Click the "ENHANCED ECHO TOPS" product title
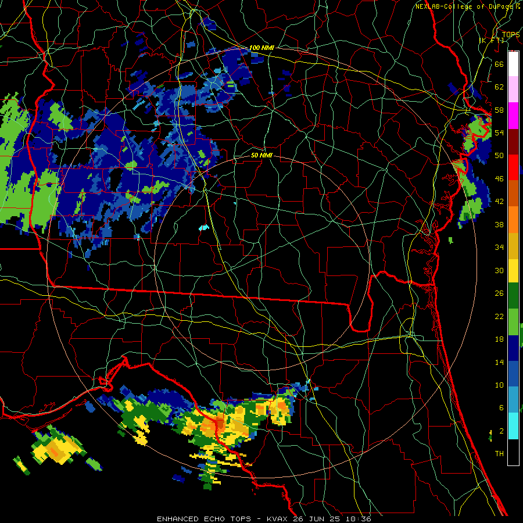Viewport: 523px width, 523px height. (204, 519)
